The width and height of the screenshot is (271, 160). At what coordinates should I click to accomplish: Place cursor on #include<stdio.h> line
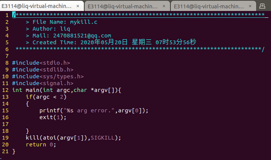click(x=41, y=63)
